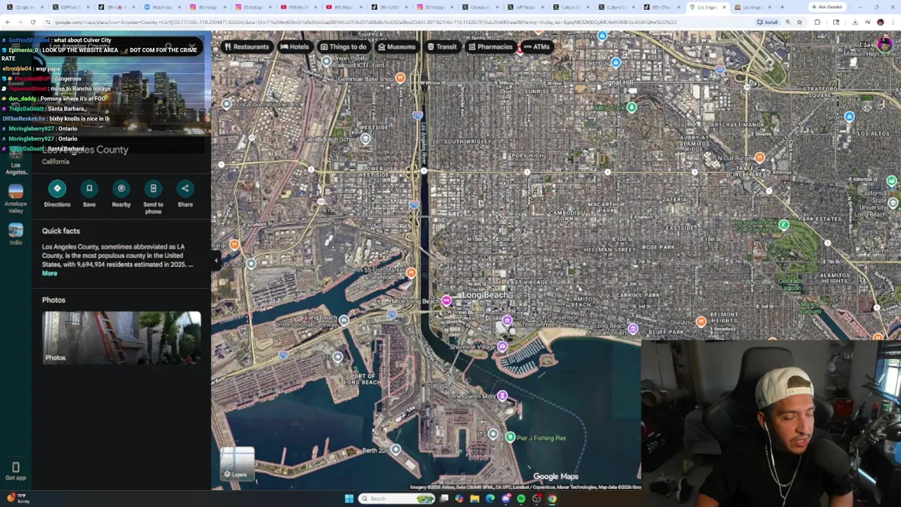
Task: Reload the page button
Action: point(34,22)
